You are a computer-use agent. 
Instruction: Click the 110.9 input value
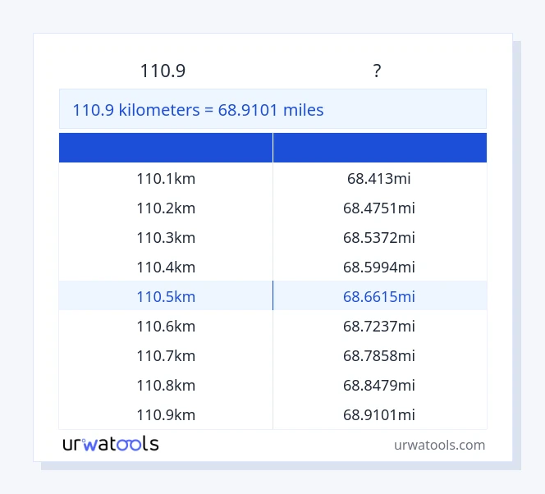point(163,71)
